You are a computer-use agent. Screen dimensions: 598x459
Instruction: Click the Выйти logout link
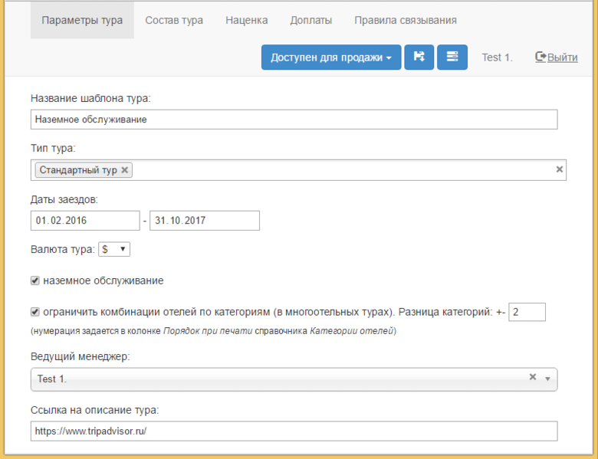click(557, 57)
